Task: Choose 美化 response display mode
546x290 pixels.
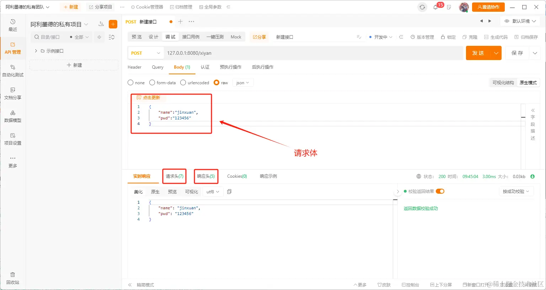Action: coord(138,192)
